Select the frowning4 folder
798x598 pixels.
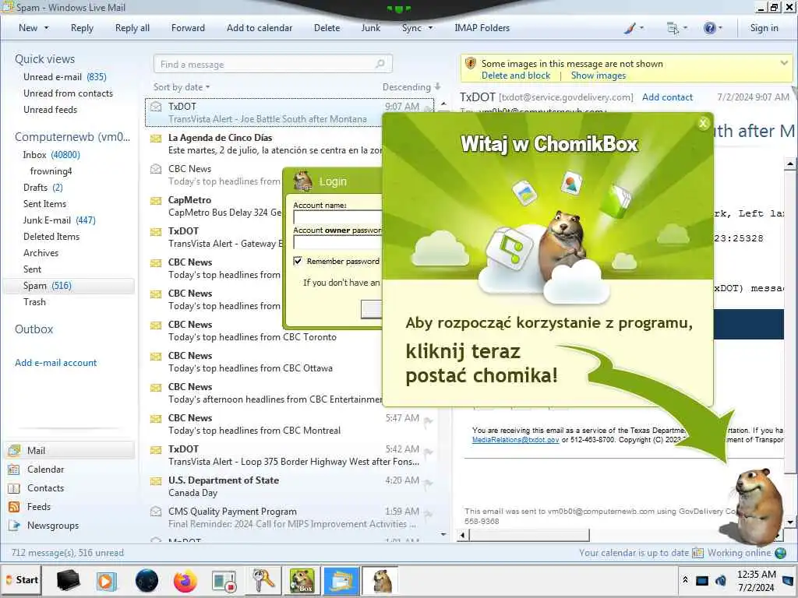51,171
